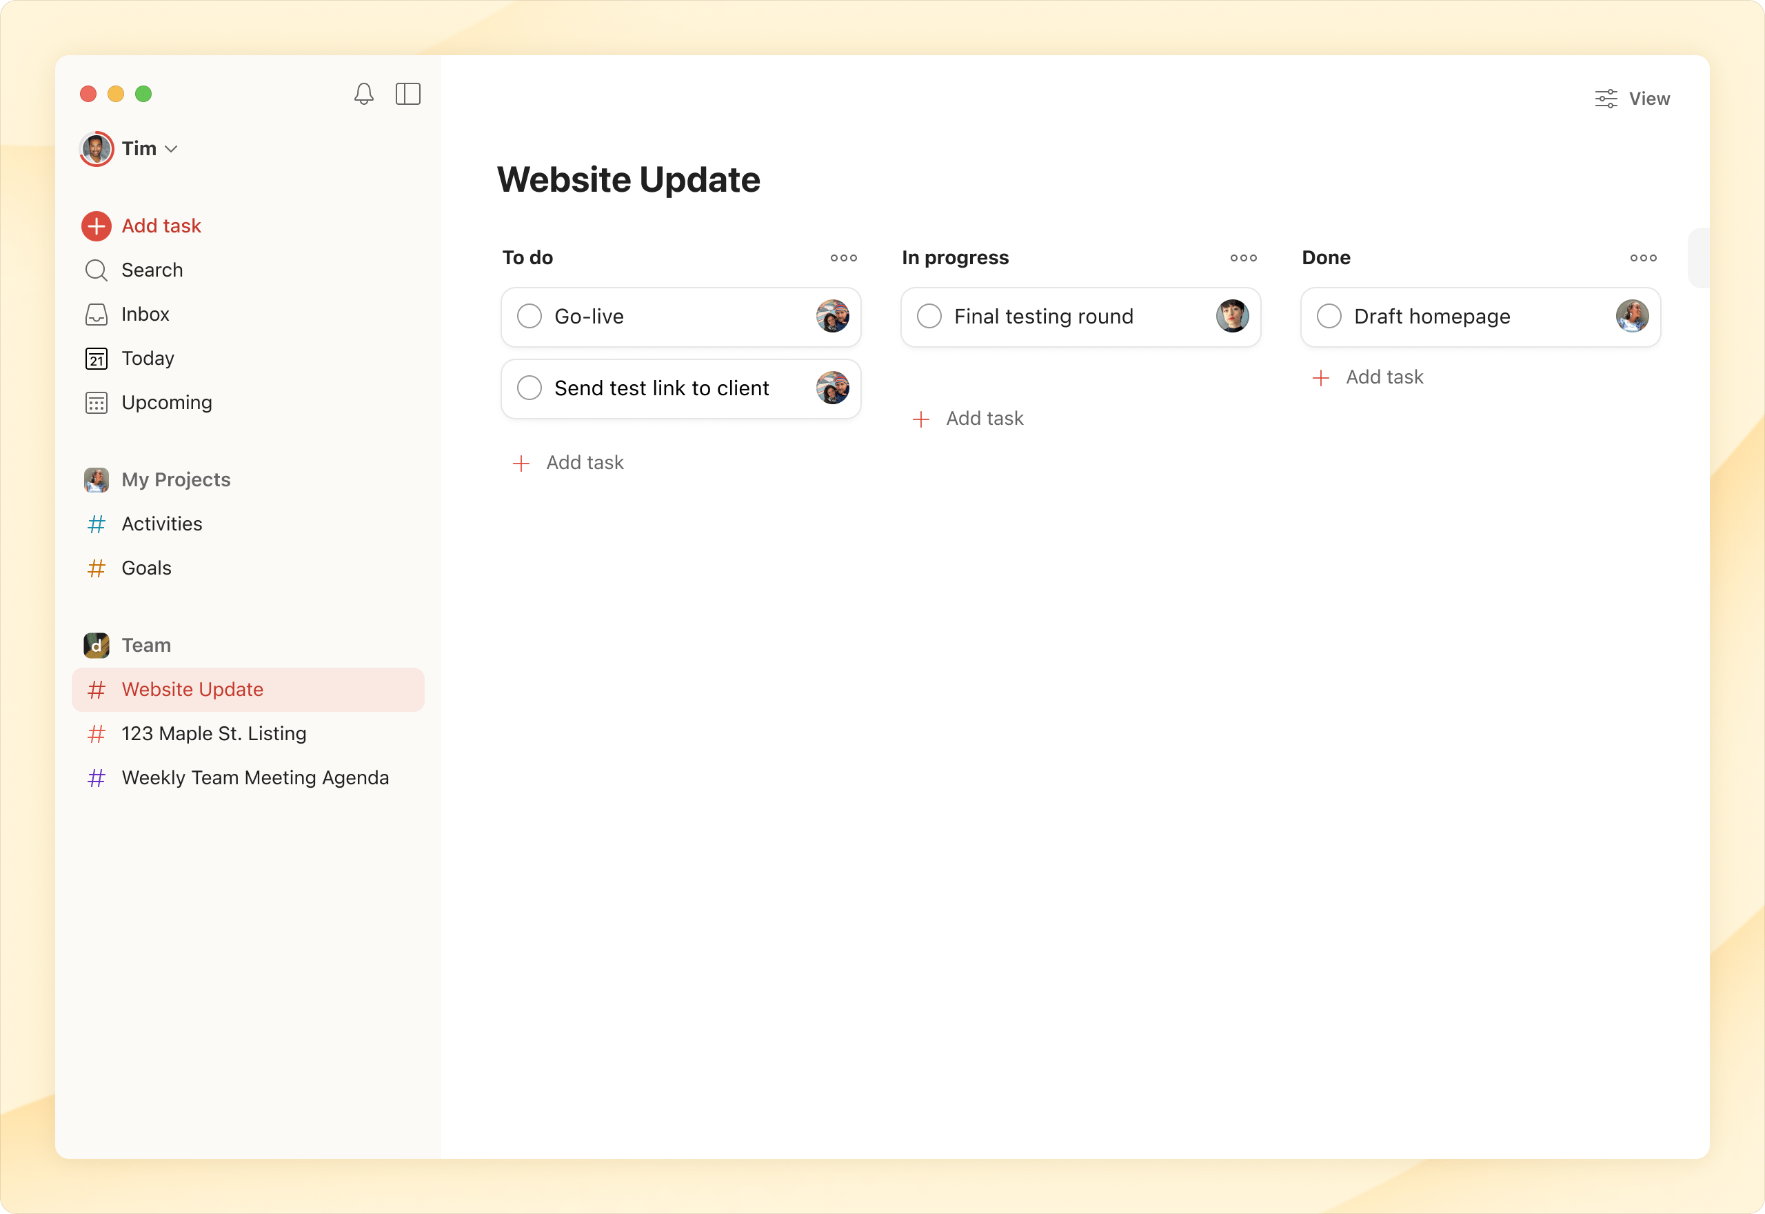Open Weekly Team Meeting Agenda project

pos(254,777)
